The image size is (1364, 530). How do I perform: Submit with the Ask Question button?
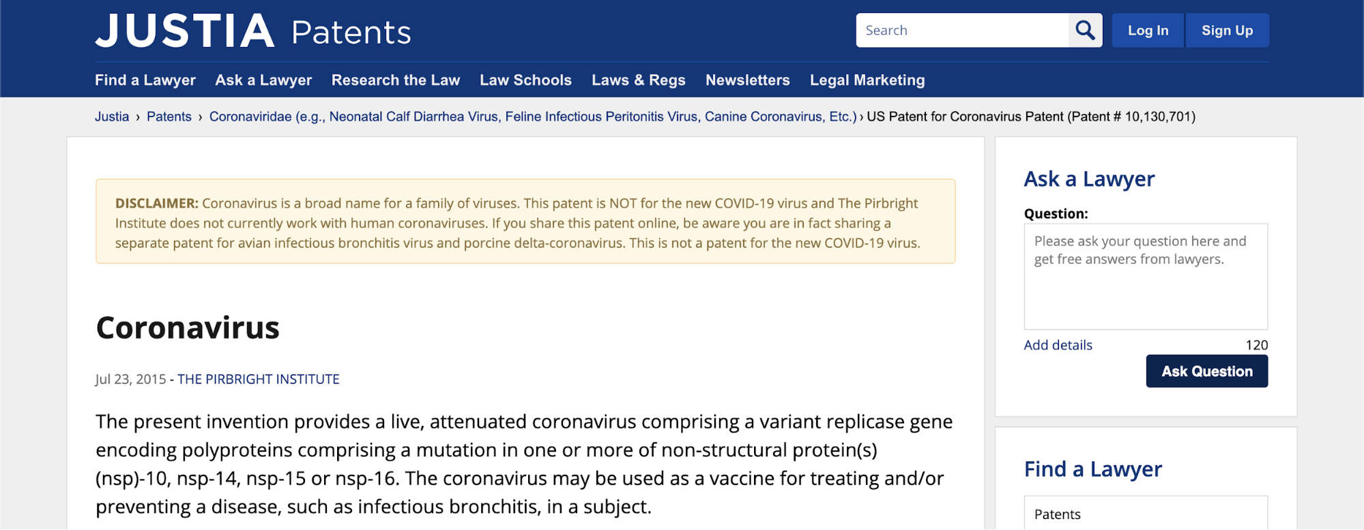coord(1206,371)
